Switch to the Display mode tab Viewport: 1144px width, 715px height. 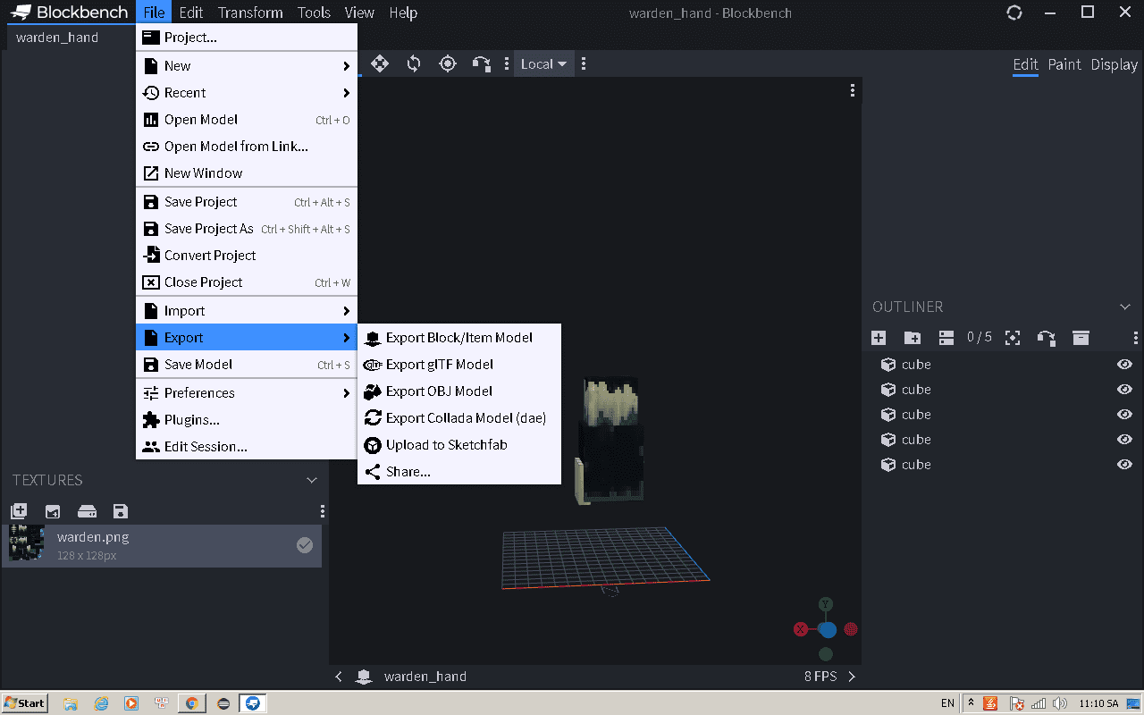tap(1115, 64)
